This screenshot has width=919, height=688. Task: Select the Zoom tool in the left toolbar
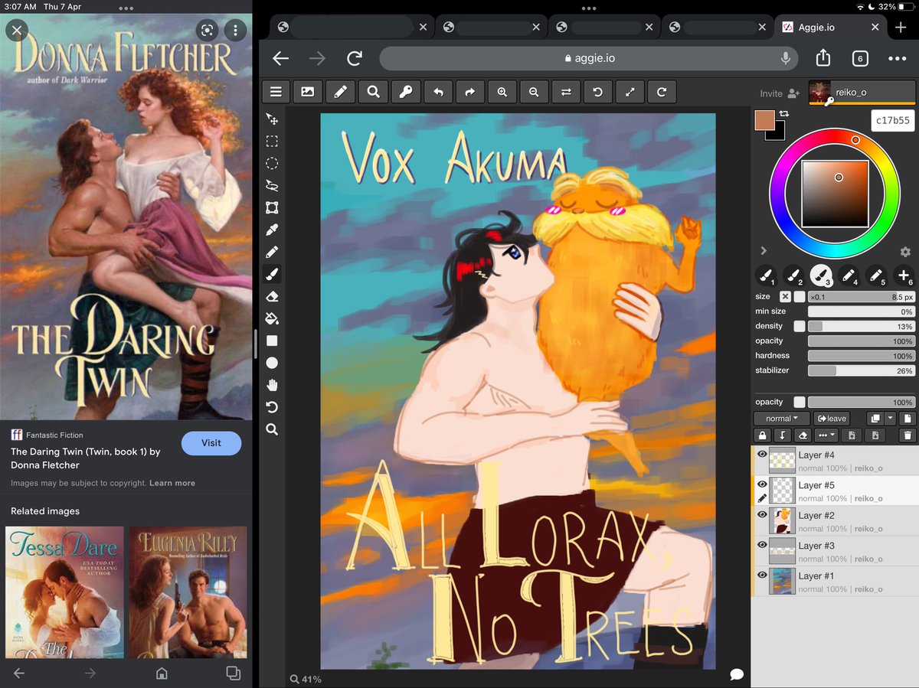272,429
